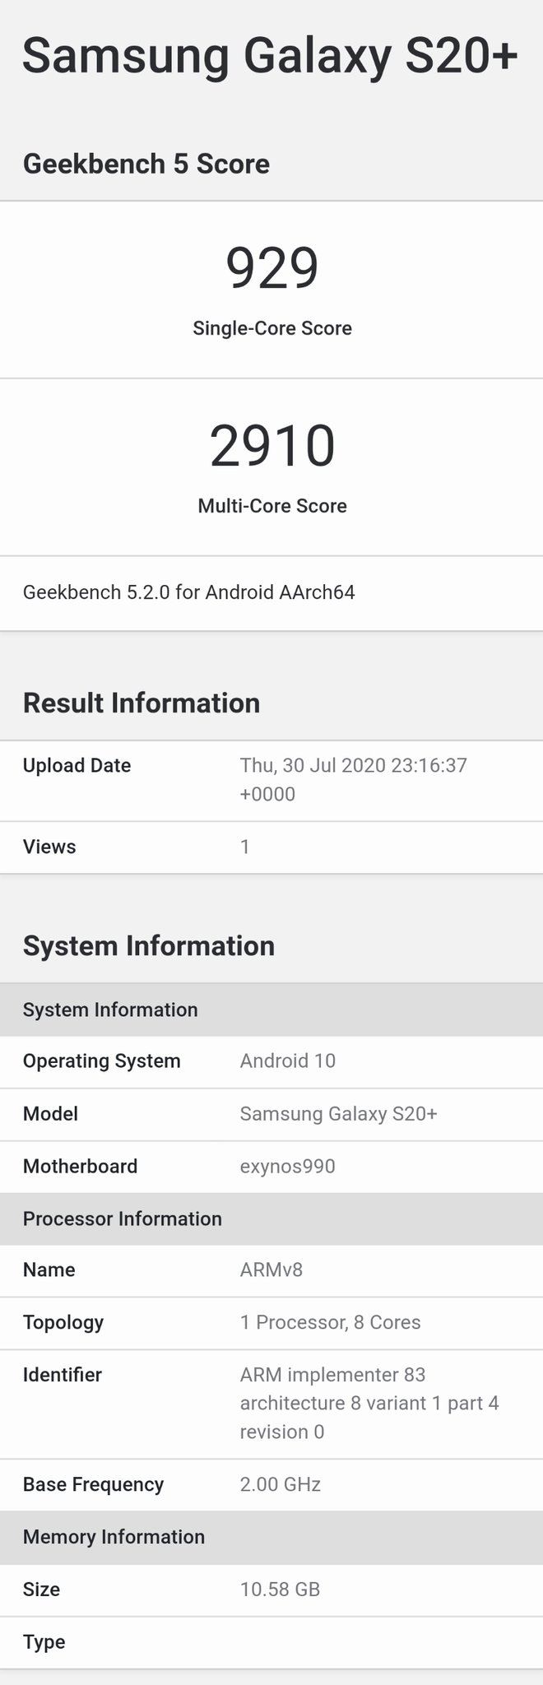Screen dimensions: 543x1685
Task: Click the Result Information heading
Action: pyautogui.click(x=142, y=703)
